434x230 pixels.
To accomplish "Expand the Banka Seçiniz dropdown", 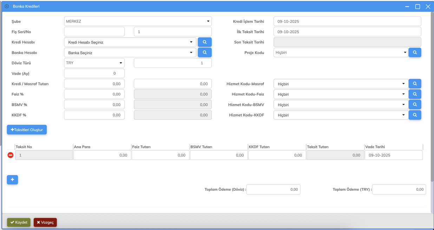I will (130, 53).
